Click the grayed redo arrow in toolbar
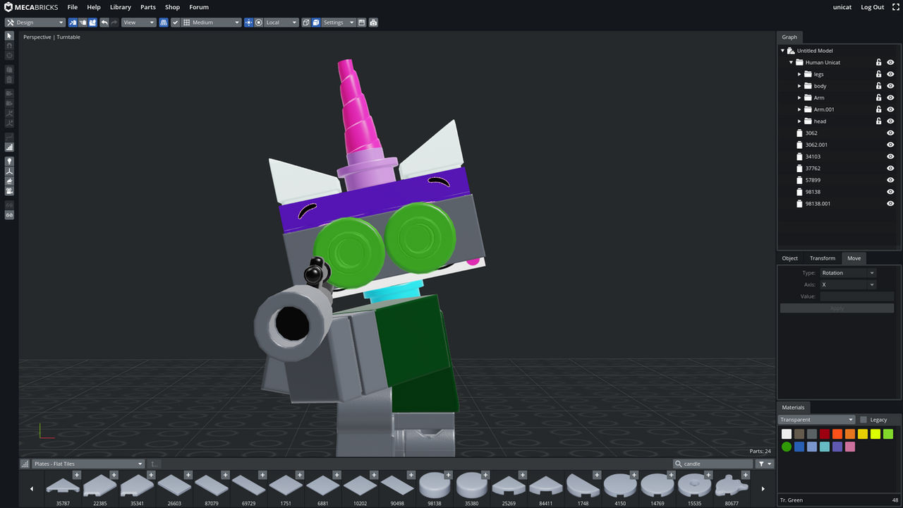 click(x=114, y=23)
